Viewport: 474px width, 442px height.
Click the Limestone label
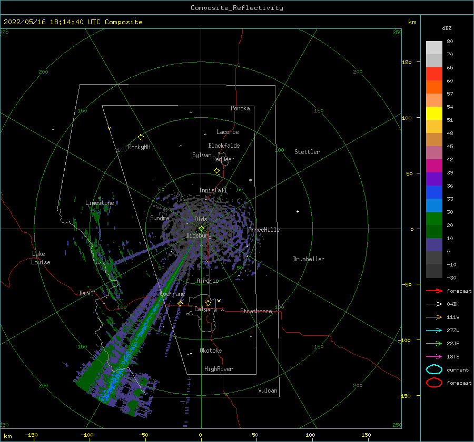click(x=100, y=203)
